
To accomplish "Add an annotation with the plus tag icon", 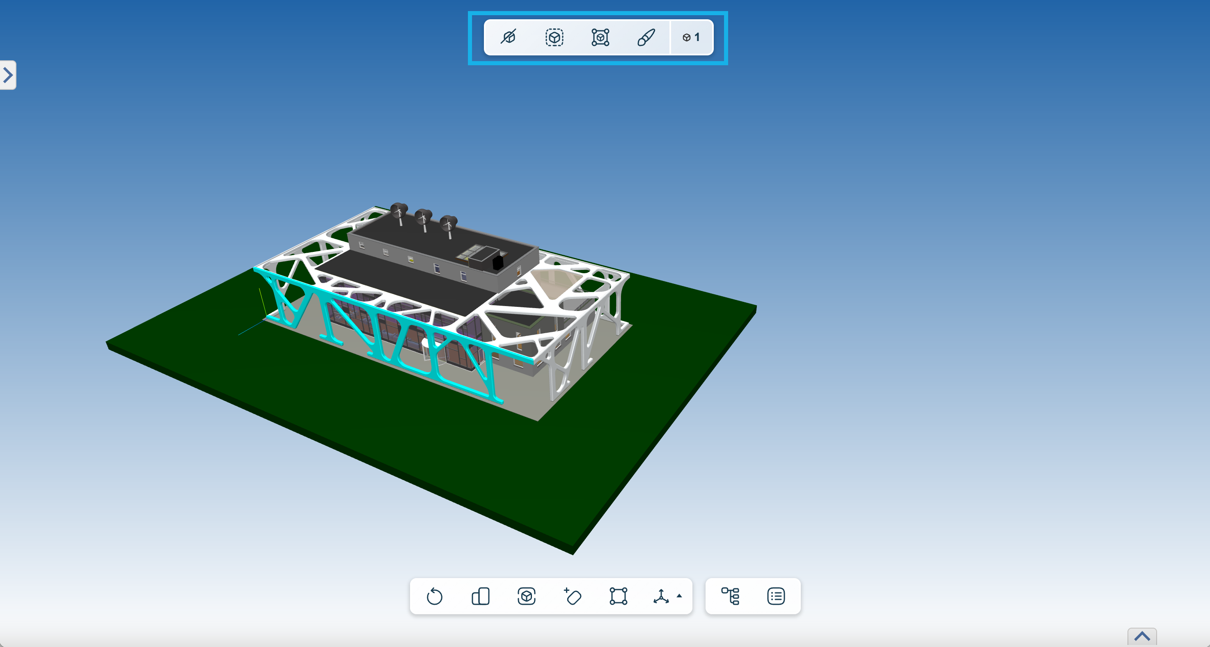I will 573,596.
